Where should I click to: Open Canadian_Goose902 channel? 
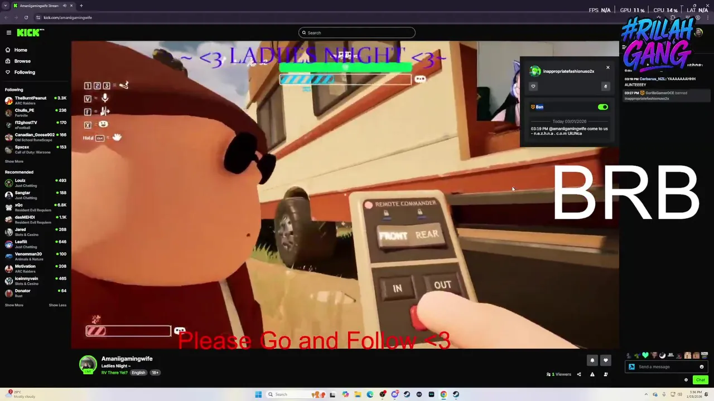[x=36, y=137]
